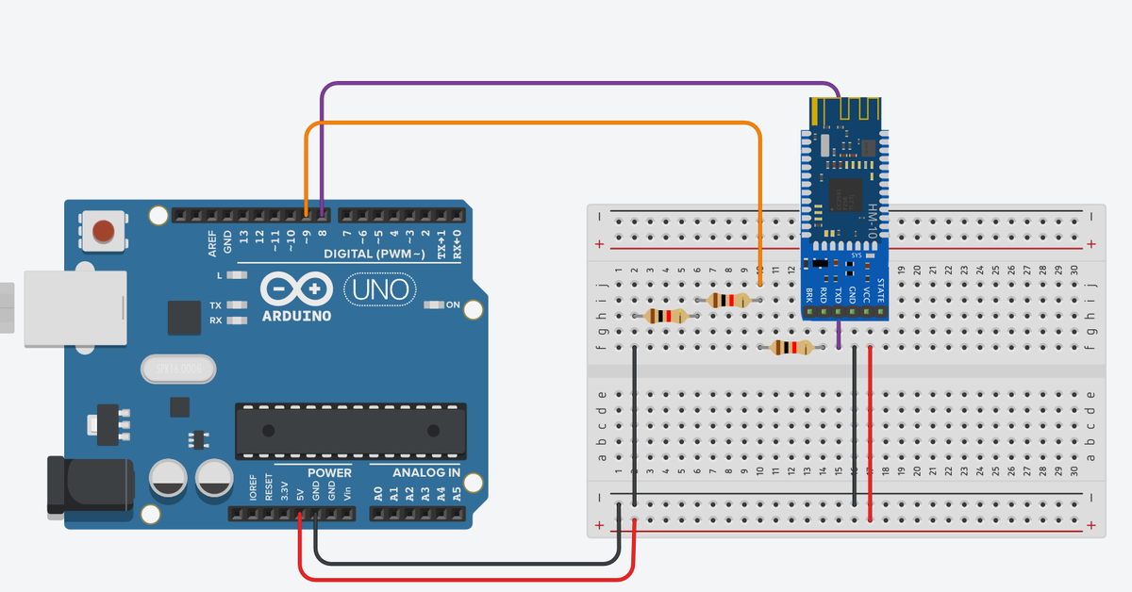This screenshot has width=1132, height=592.
Task: Select the black wire at breadboard column 2
Action: (x=636, y=426)
